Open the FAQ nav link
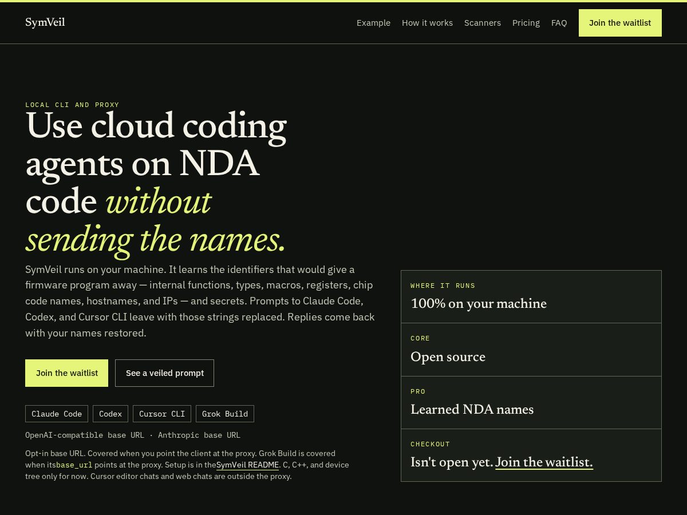The image size is (687, 515). (x=559, y=23)
